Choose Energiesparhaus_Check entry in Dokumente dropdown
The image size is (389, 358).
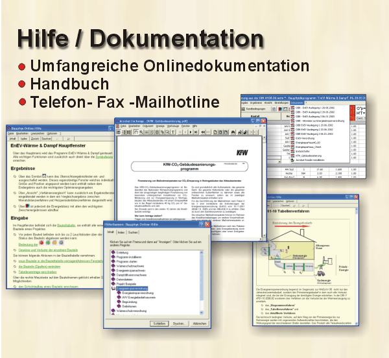coord(309,147)
